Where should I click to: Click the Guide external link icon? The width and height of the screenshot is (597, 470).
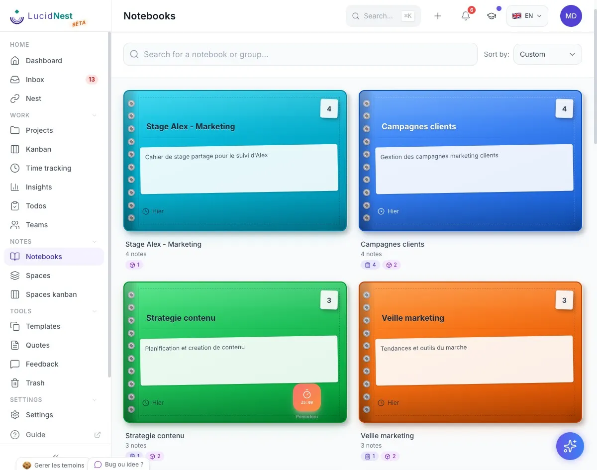(x=98, y=435)
